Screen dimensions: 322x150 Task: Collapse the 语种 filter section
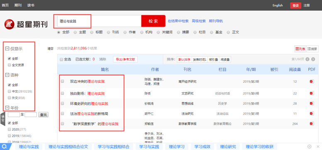click(x=7, y=75)
